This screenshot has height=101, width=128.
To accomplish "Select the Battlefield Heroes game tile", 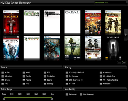I will [x=32, y=22].
